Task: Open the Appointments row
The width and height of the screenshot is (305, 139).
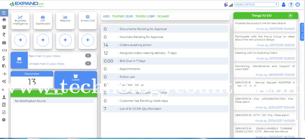Action: (x=165, y=69)
